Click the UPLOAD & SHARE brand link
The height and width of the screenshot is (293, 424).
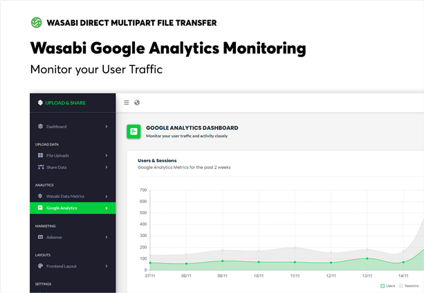[x=66, y=103]
